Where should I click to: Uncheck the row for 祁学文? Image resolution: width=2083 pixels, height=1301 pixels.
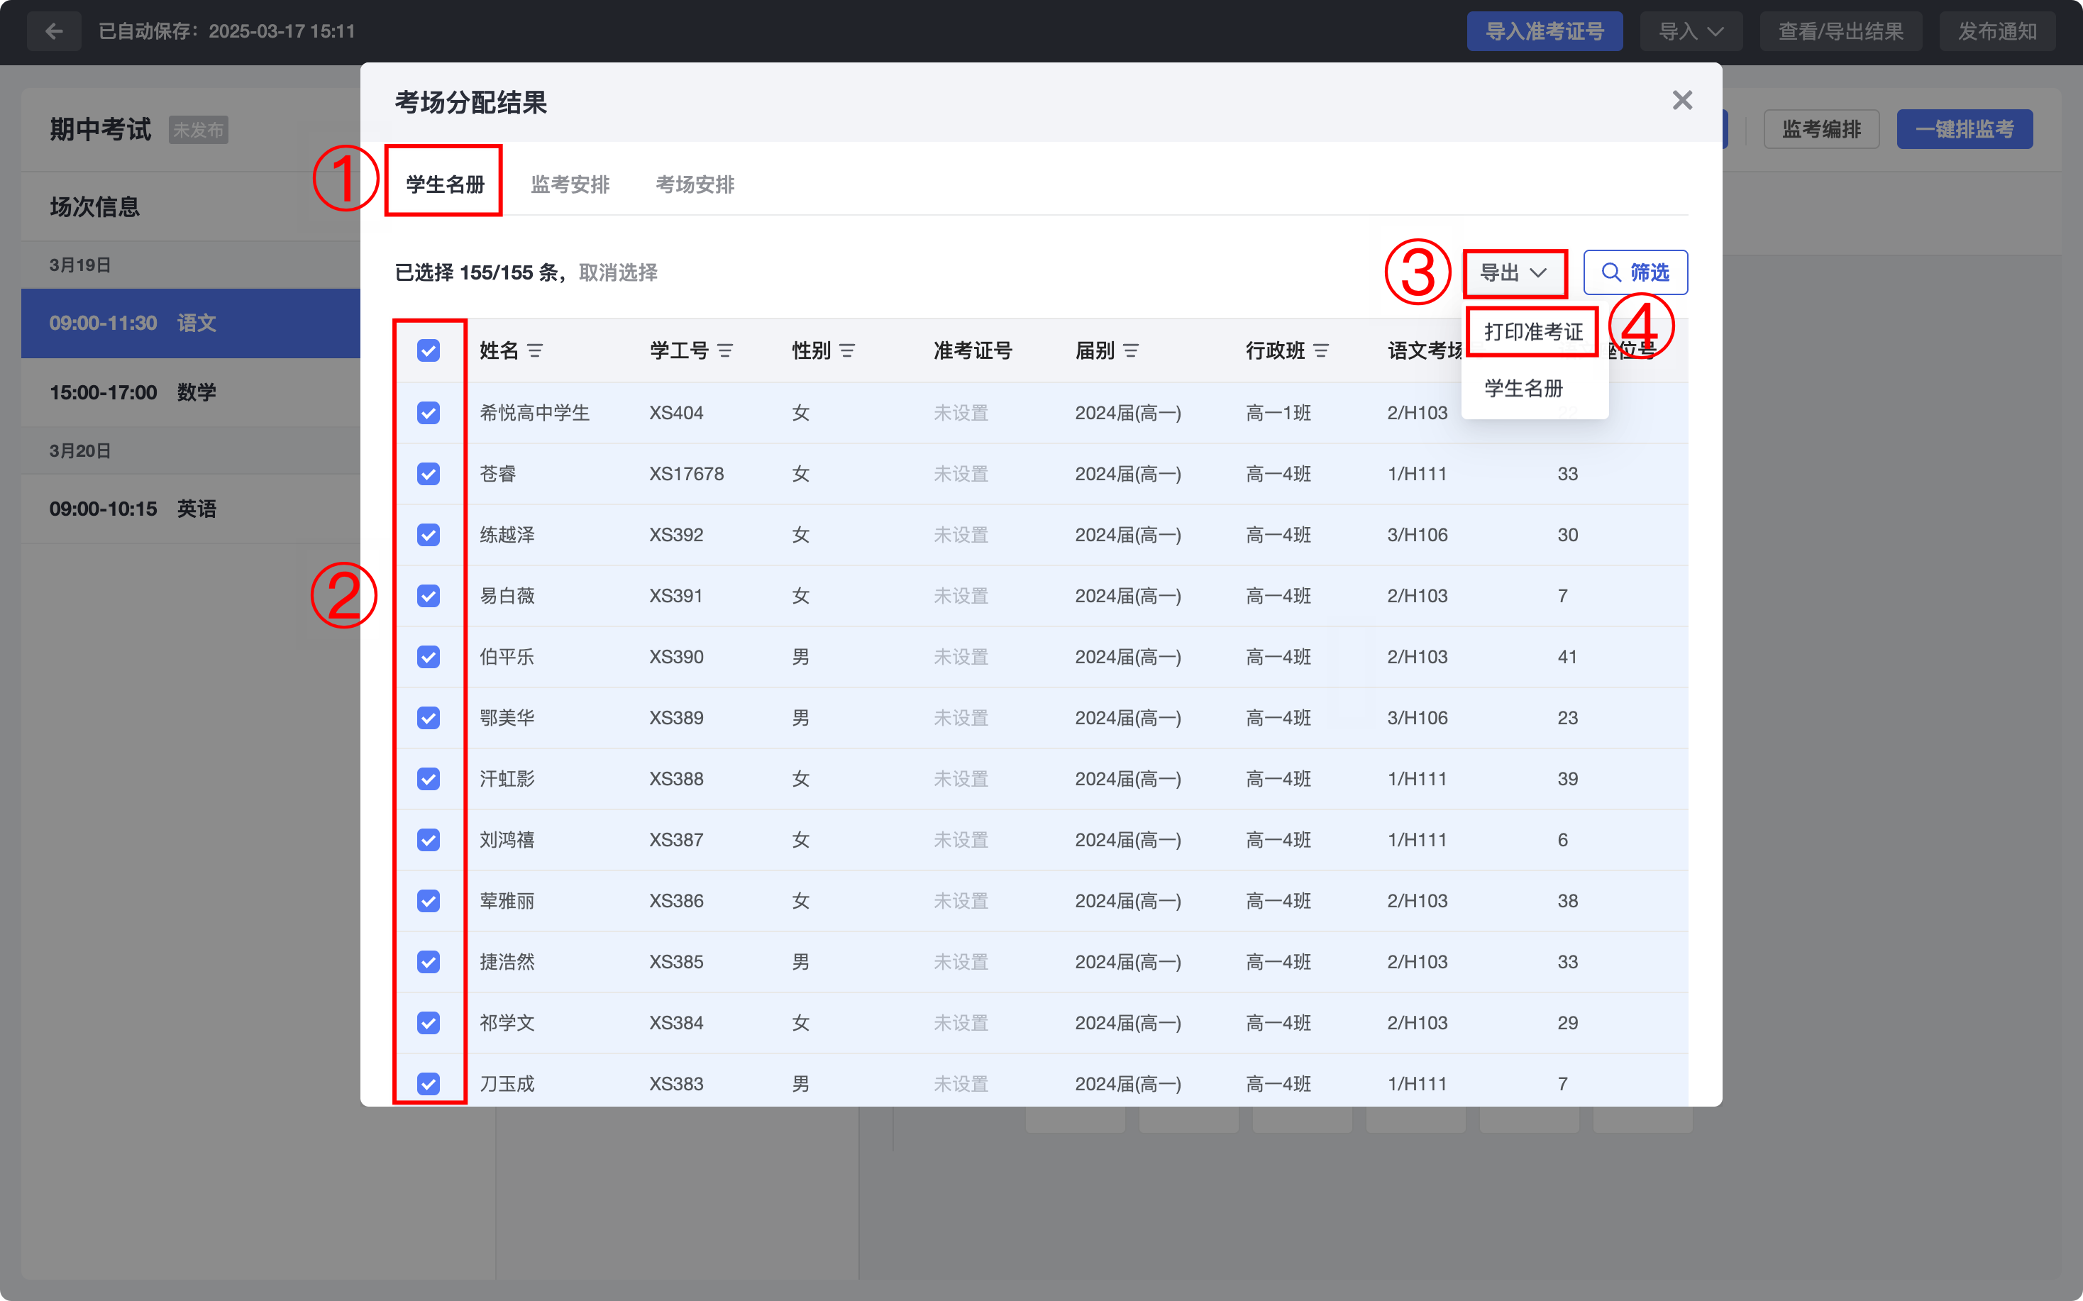pyautogui.click(x=429, y=1023)
